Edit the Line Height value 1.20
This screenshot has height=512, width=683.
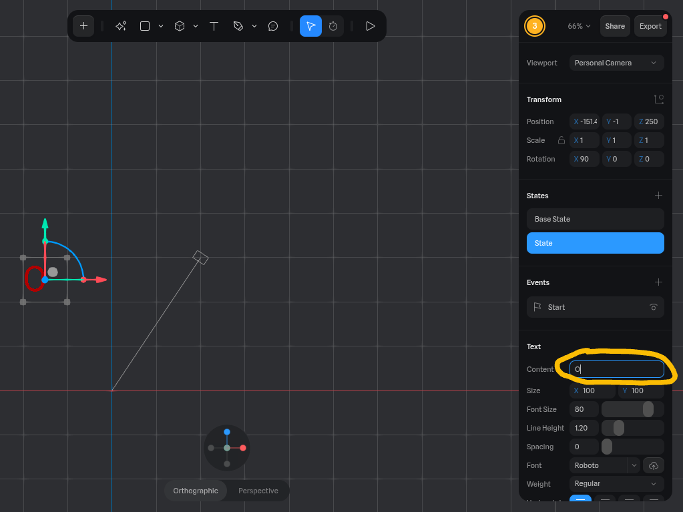[584, 428]
